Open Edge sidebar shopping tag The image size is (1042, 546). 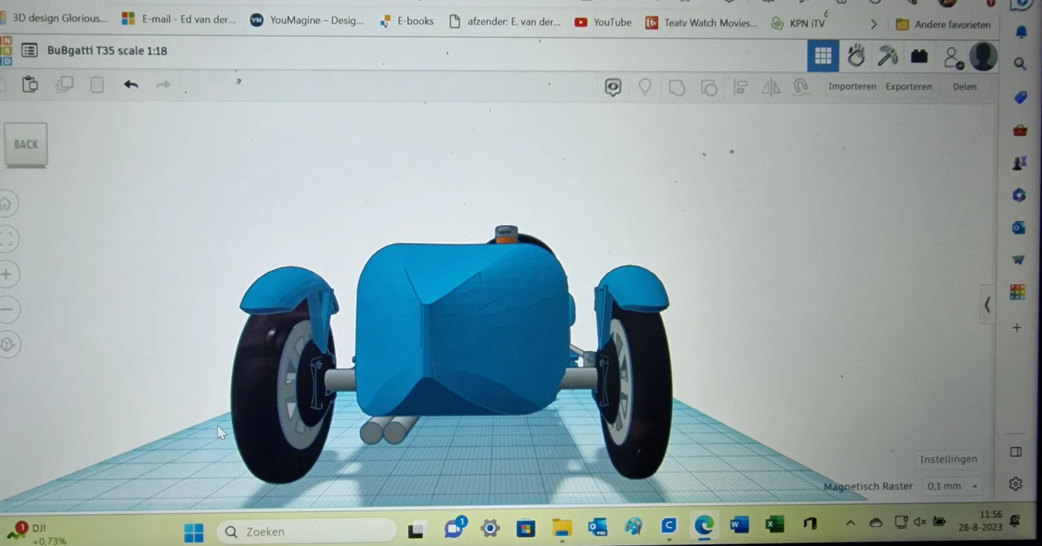pyautogui.click(x=1021, y=97)
